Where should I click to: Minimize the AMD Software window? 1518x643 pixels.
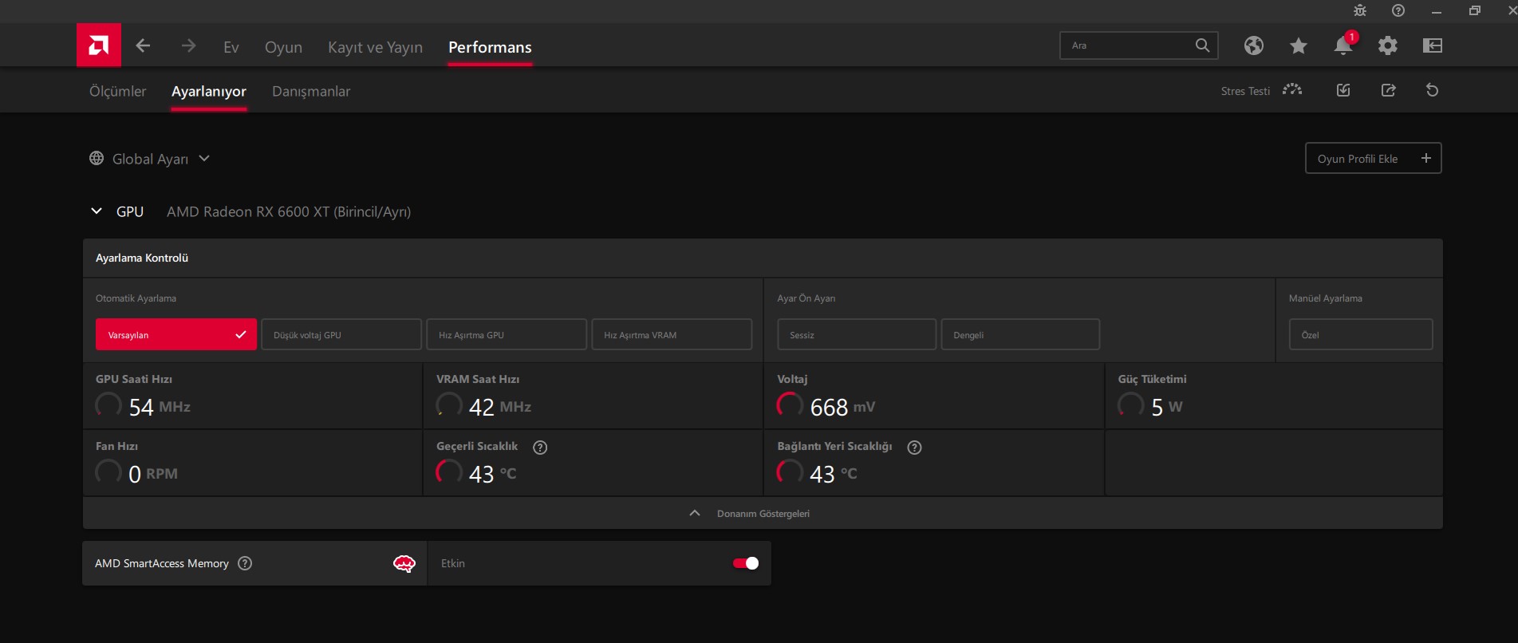(1437, 11)
